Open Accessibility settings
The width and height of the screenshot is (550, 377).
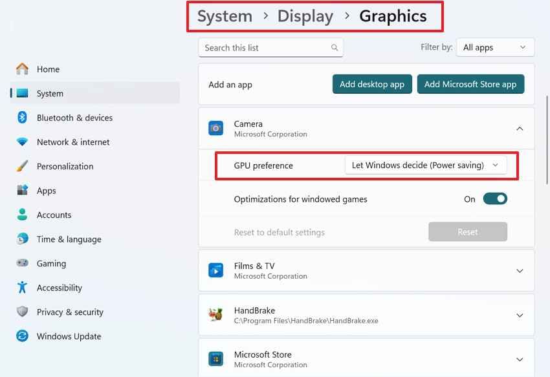click(x=94, y=288)
